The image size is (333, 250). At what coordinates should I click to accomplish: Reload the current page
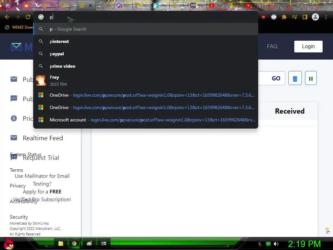[28, 17]
